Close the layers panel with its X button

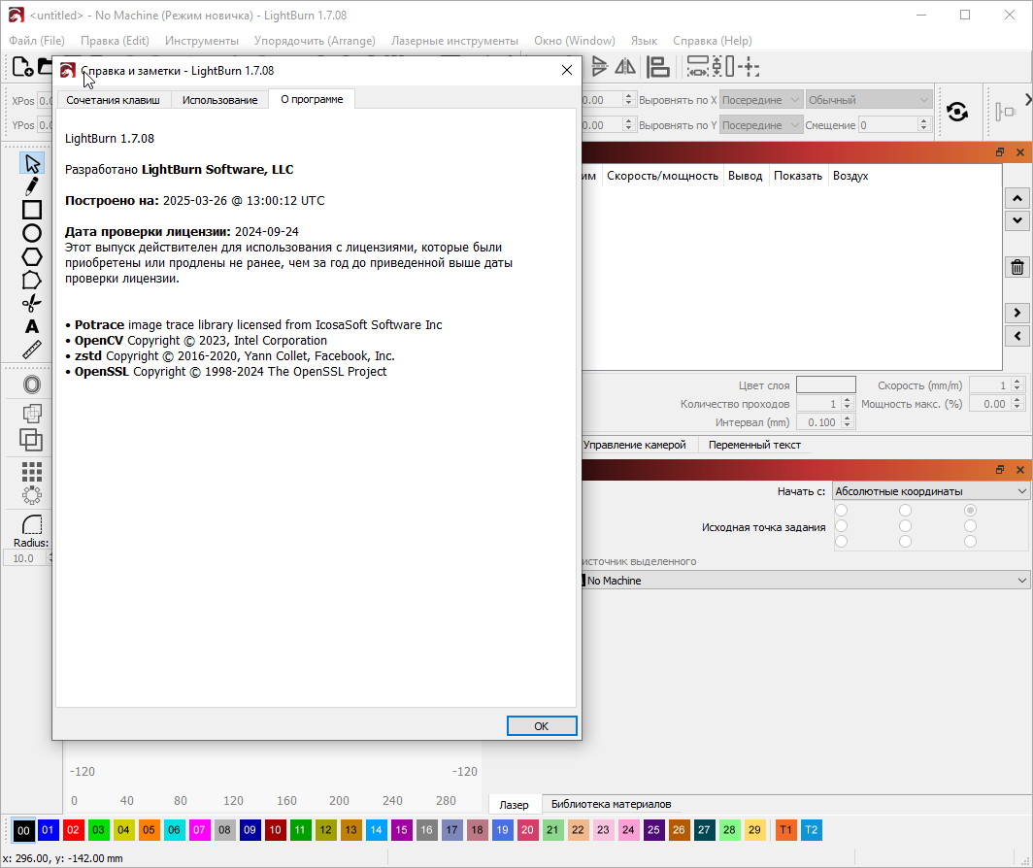[1019, 152]
